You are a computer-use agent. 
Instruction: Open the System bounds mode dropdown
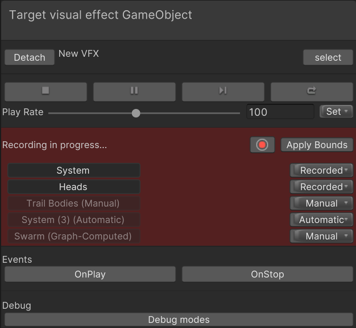coord(321,170)
